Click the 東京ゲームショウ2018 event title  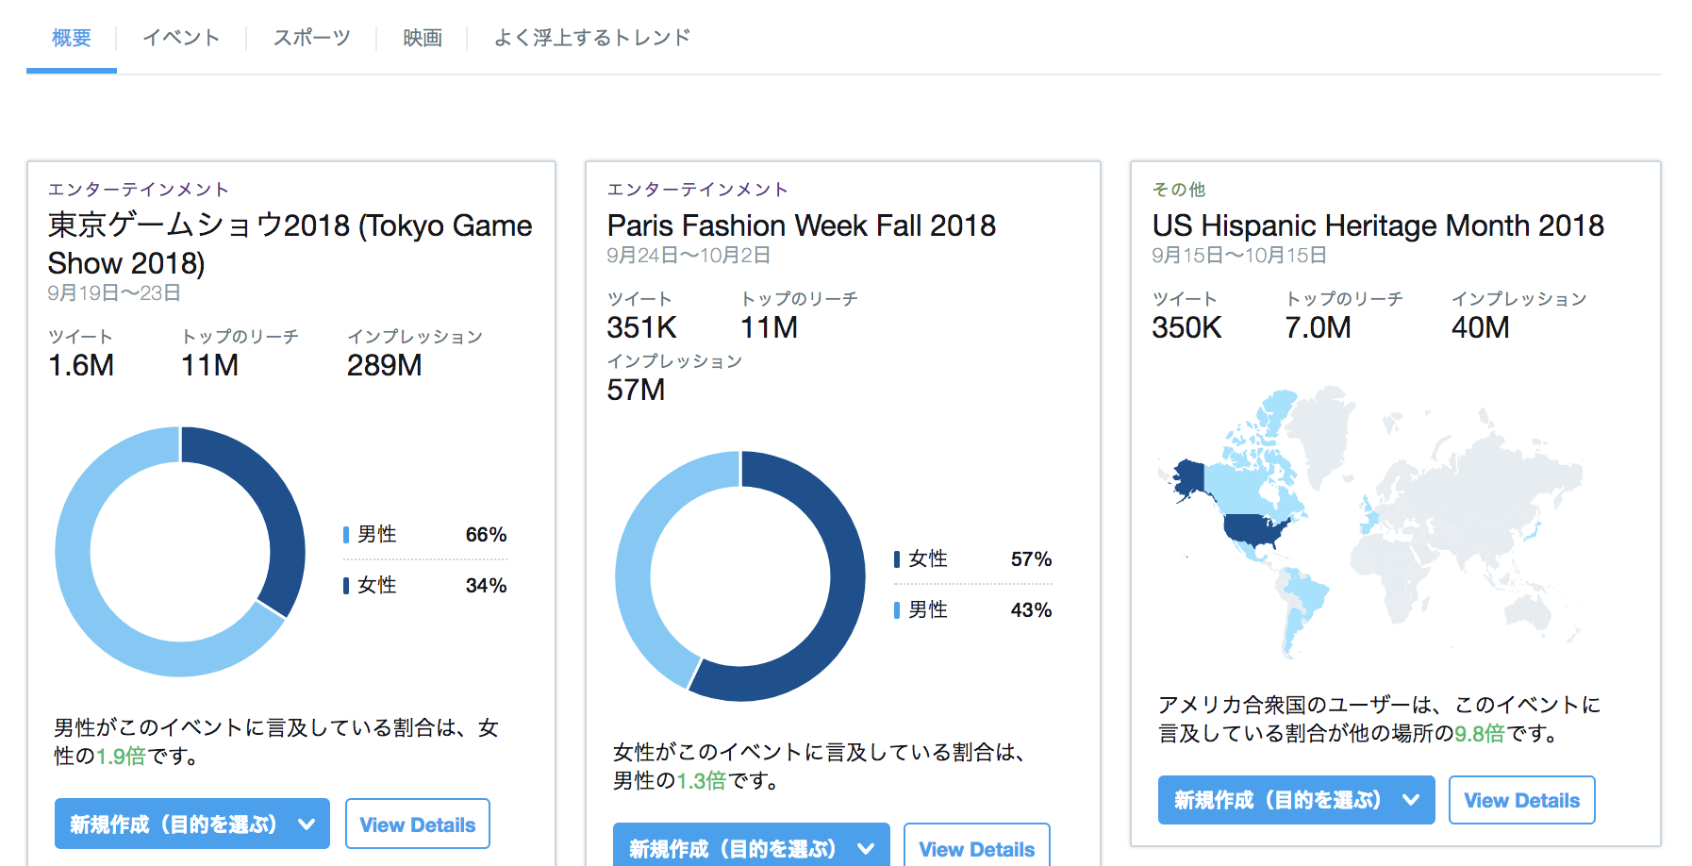290,244
